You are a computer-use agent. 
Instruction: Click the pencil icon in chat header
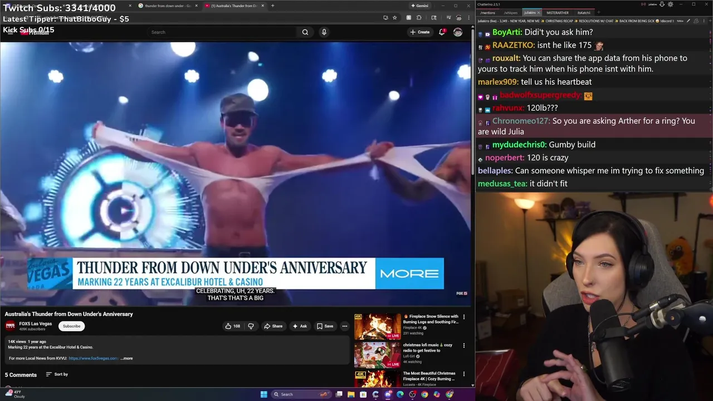688,21
